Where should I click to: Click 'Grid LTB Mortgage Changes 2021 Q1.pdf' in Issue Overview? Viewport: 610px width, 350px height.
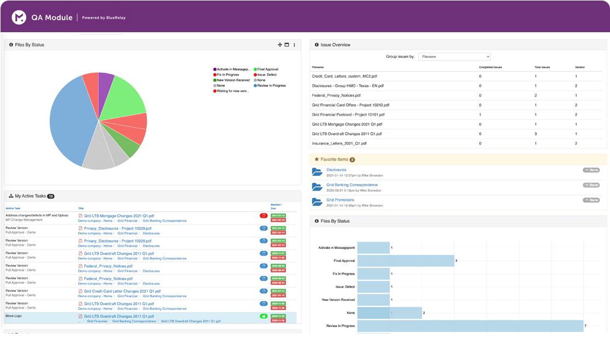347,124
